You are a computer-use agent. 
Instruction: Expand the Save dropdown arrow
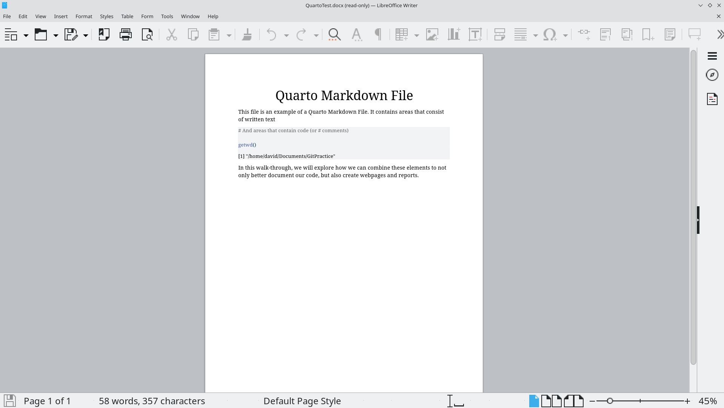[x=86, y=35]
